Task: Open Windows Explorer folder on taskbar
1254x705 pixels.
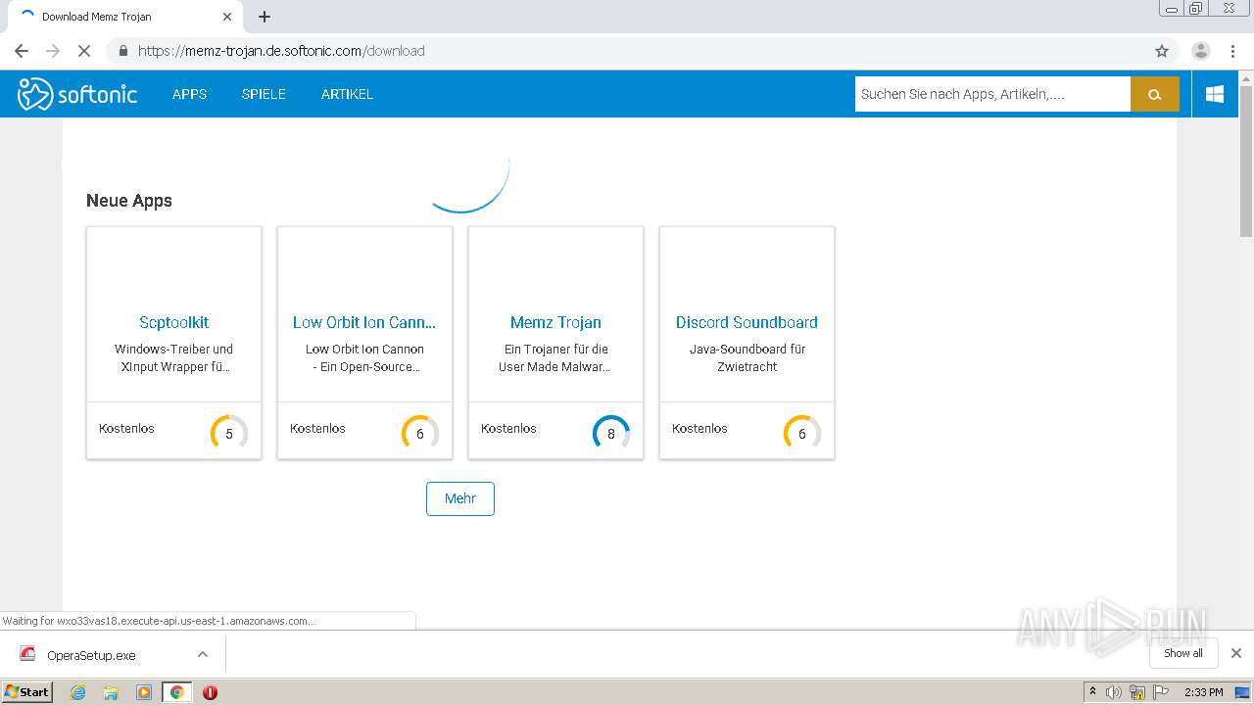Action: 111,692
